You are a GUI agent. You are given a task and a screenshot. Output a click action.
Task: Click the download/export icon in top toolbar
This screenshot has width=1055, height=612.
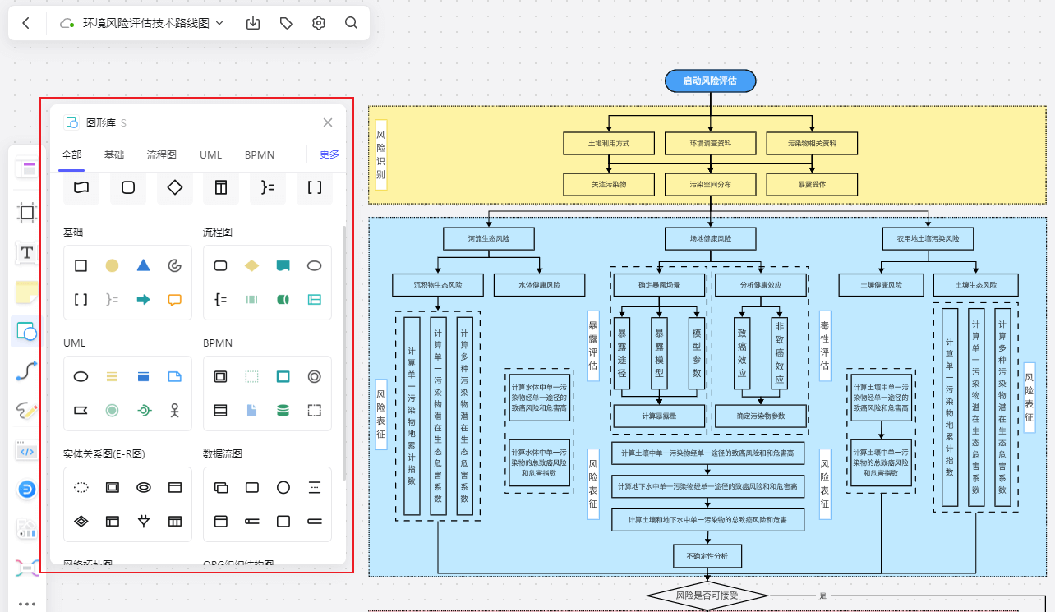coord(253,23)
